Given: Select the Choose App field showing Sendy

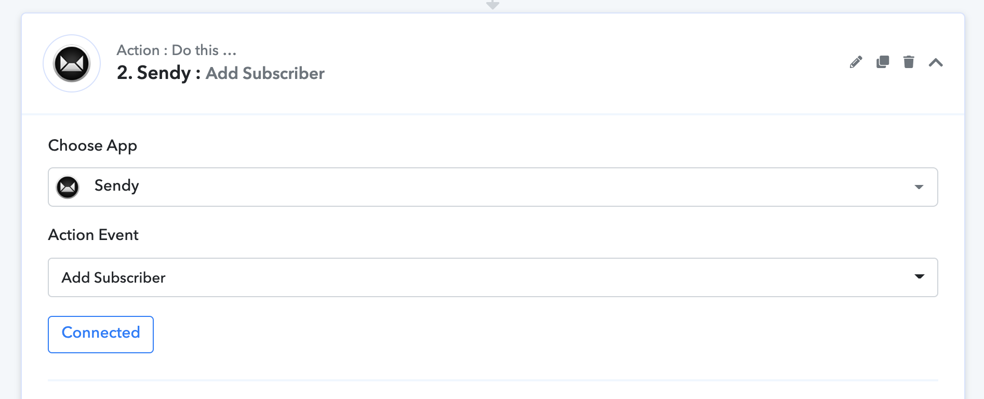Looking at the screenshot, I should (493, 187).
